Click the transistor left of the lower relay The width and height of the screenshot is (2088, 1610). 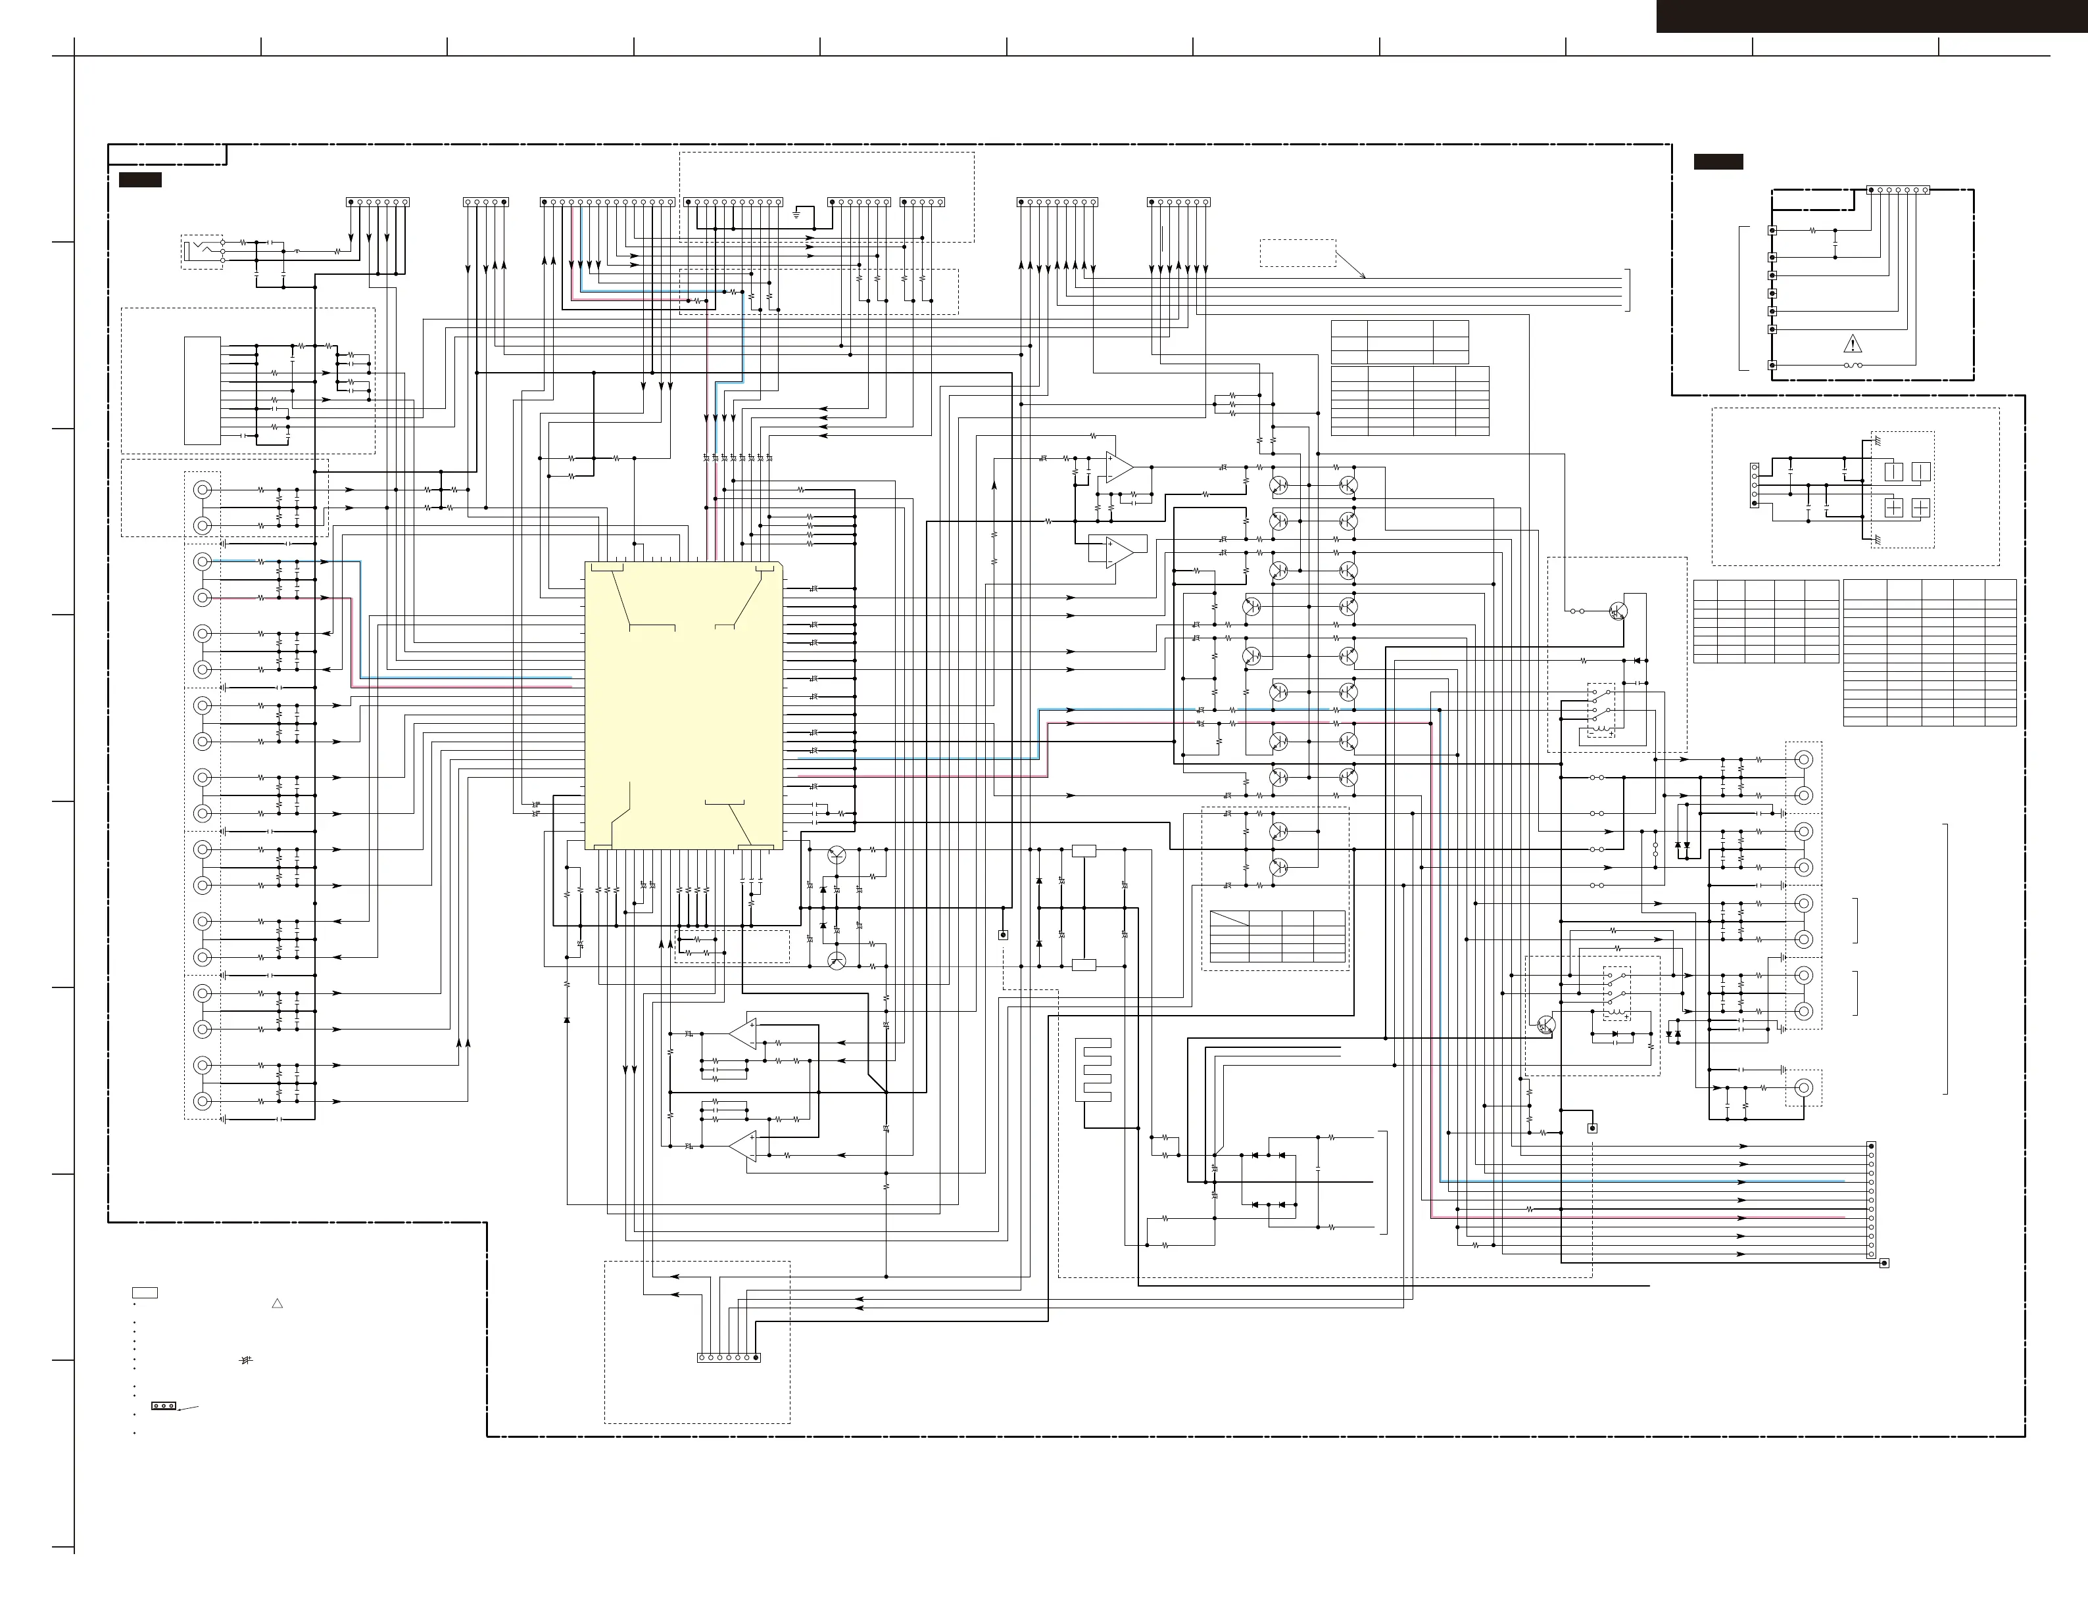pos(1546,1026)
